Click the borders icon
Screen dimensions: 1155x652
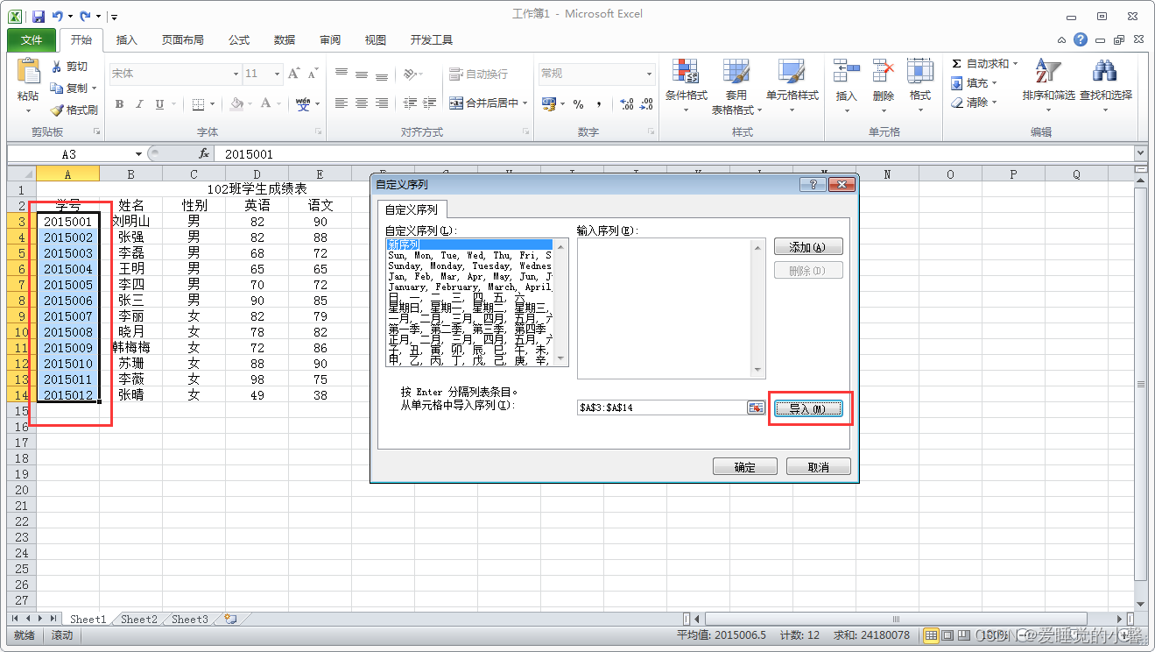[199, 104]
